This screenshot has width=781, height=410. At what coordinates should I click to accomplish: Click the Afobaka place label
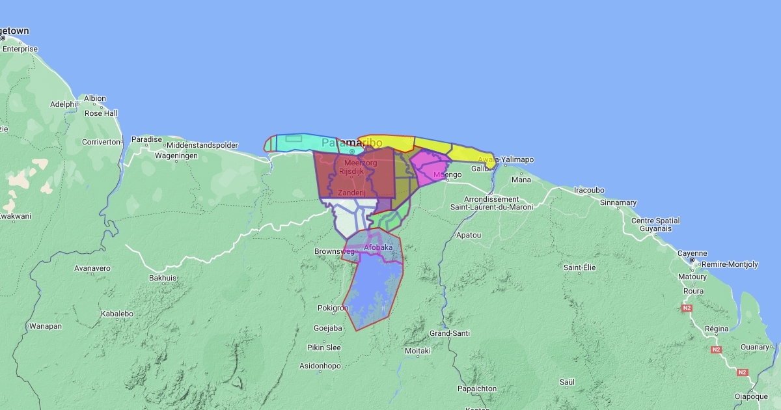[378, 248]
